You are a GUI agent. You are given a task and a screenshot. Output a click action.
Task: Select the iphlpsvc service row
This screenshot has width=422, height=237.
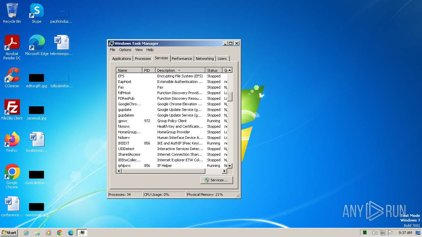click(172, 166)
